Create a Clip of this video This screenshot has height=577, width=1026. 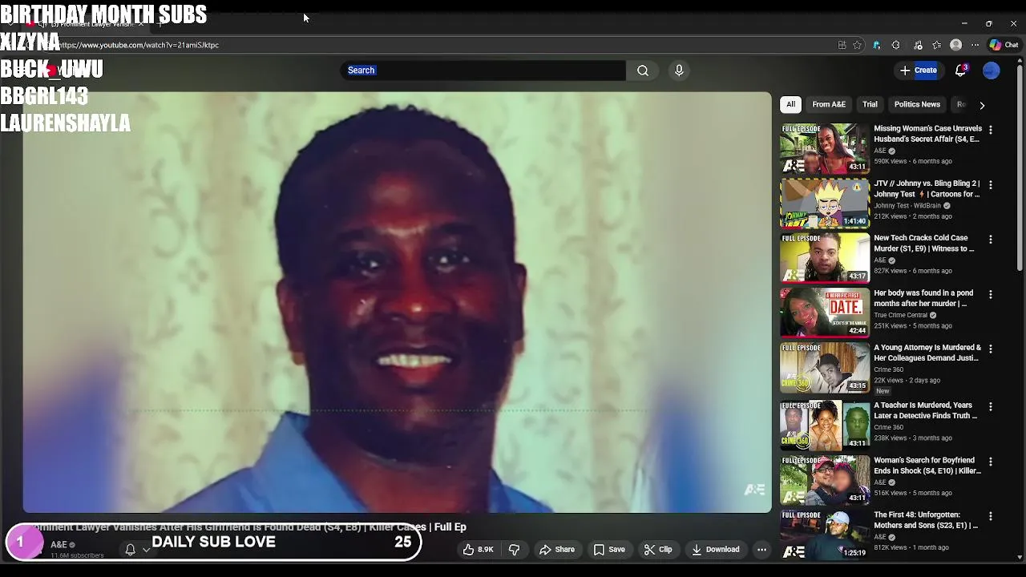click(658, 550)
